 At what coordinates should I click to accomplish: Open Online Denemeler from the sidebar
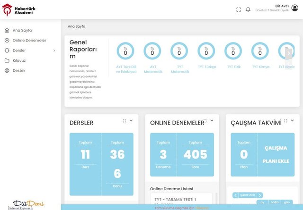[x=29, y=40]
